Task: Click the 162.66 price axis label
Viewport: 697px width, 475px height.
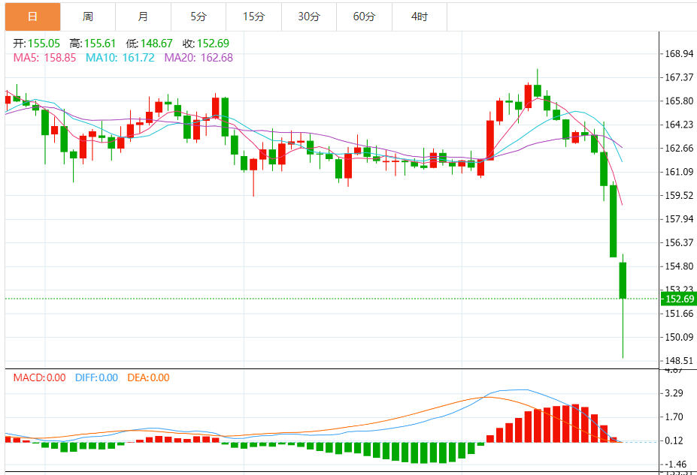Action: point(679,148)
